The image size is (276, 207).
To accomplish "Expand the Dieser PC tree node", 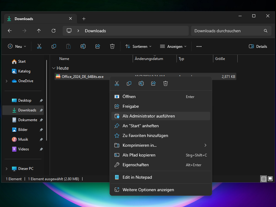I will pos(7,169).
